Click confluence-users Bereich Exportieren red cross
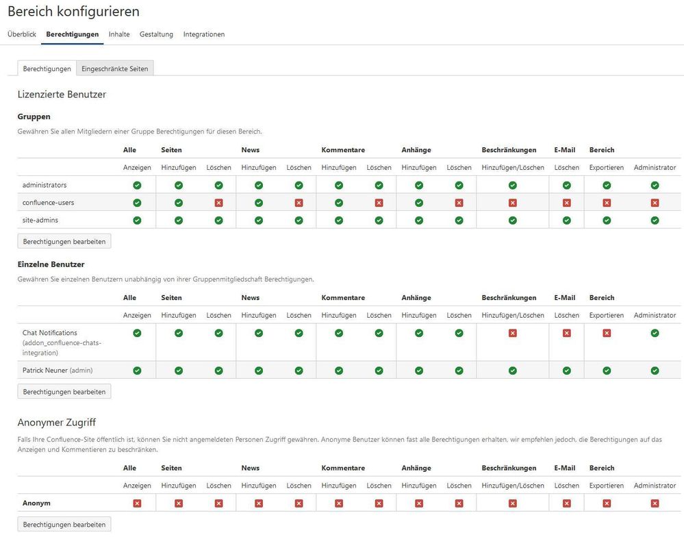The image size is (684, 539). (607, 203)
